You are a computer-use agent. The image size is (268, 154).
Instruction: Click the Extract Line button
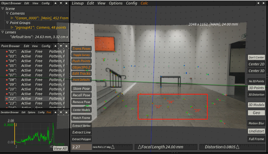click(81, 132)
